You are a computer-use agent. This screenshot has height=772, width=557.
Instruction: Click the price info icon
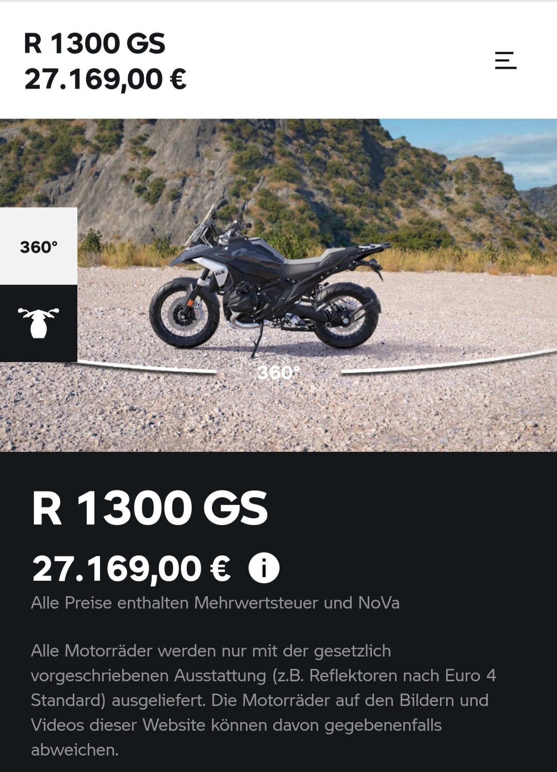coord(264,568)
